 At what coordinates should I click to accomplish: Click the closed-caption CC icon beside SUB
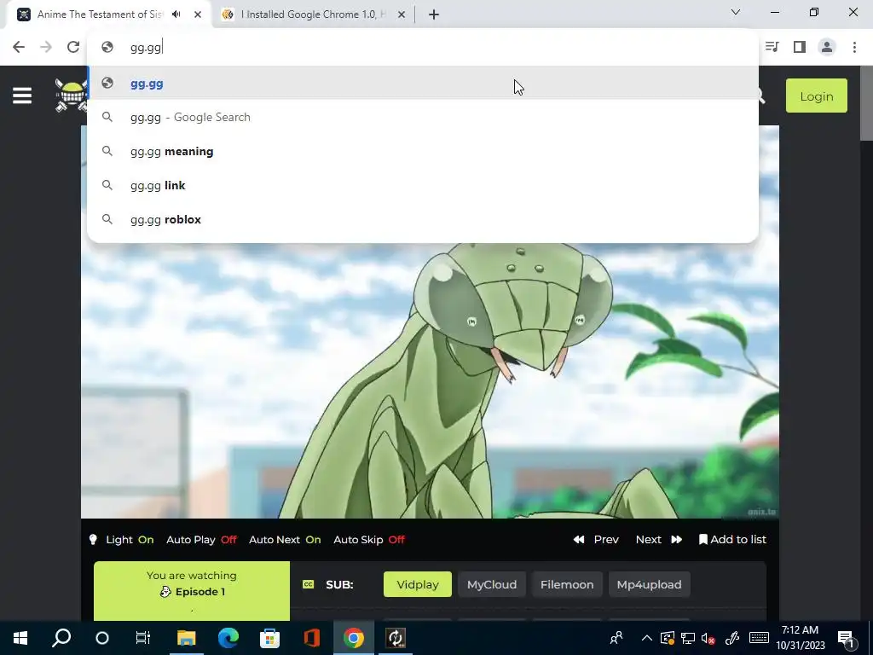coord(308,584)
